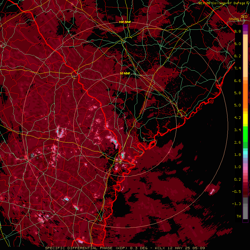Pick the cyan segment of the color bar
Screen dimensions: 250x250
[x=245, y=153]
